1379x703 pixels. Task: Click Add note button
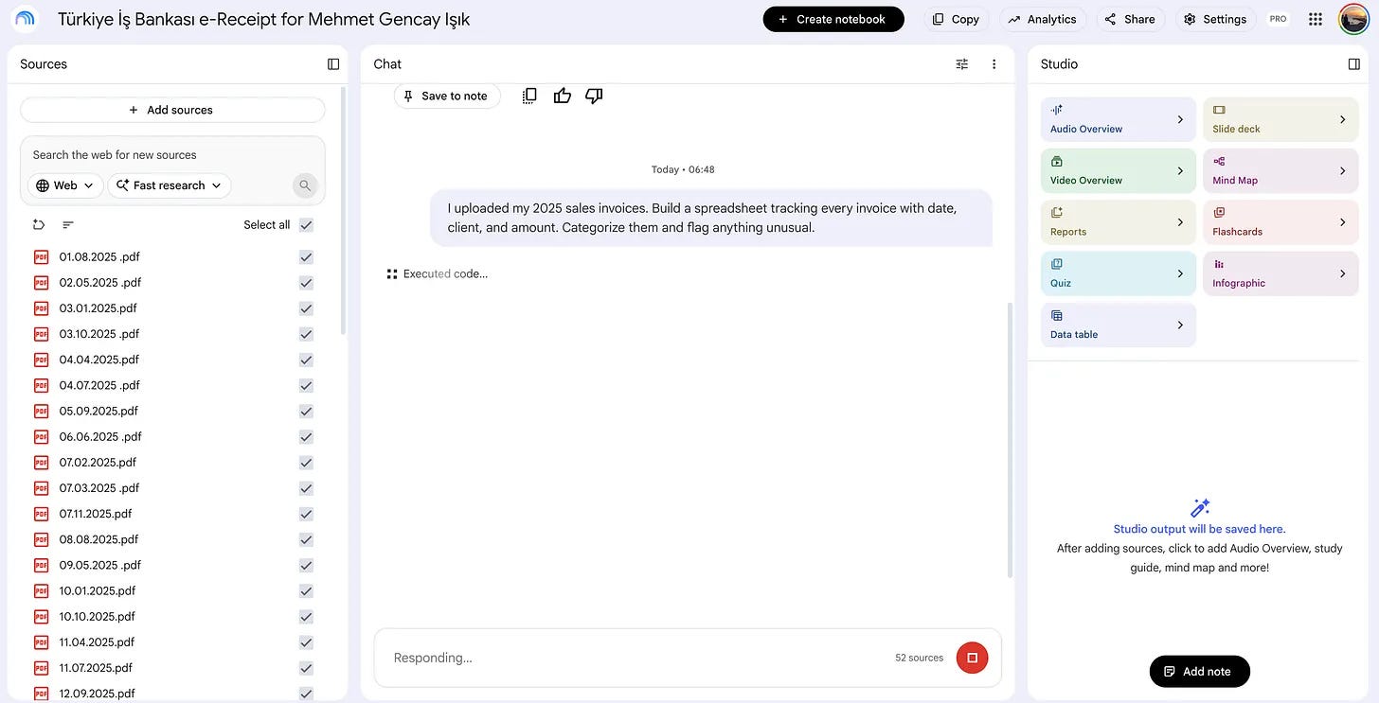[x=1200, y=671]
